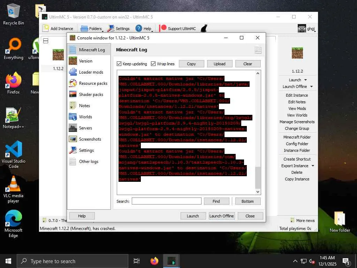
Task: Open the Minecraft Log page icon
Action: pyautogui.click(x=73, y=50)
